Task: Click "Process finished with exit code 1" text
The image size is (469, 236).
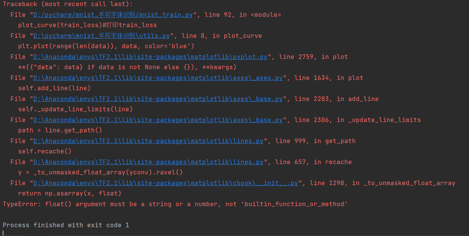Action: [x=66, y=225]
